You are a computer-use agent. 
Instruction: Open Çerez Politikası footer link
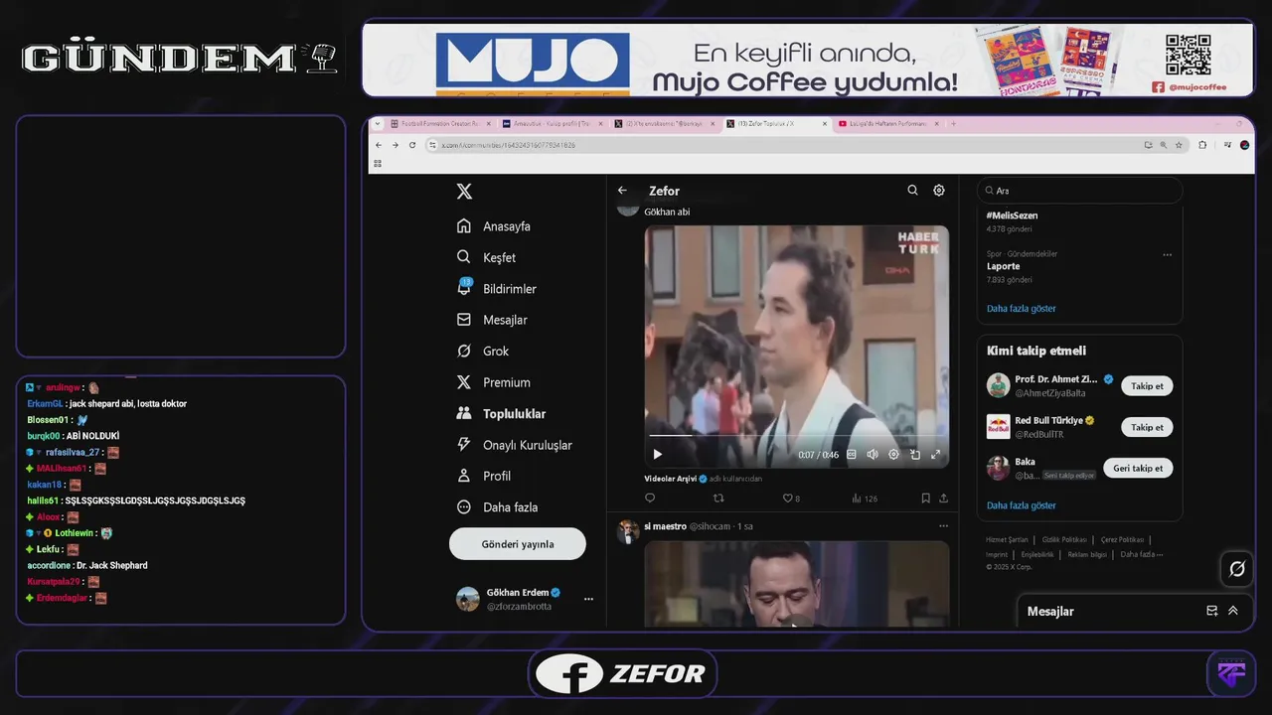(1122, 539)
